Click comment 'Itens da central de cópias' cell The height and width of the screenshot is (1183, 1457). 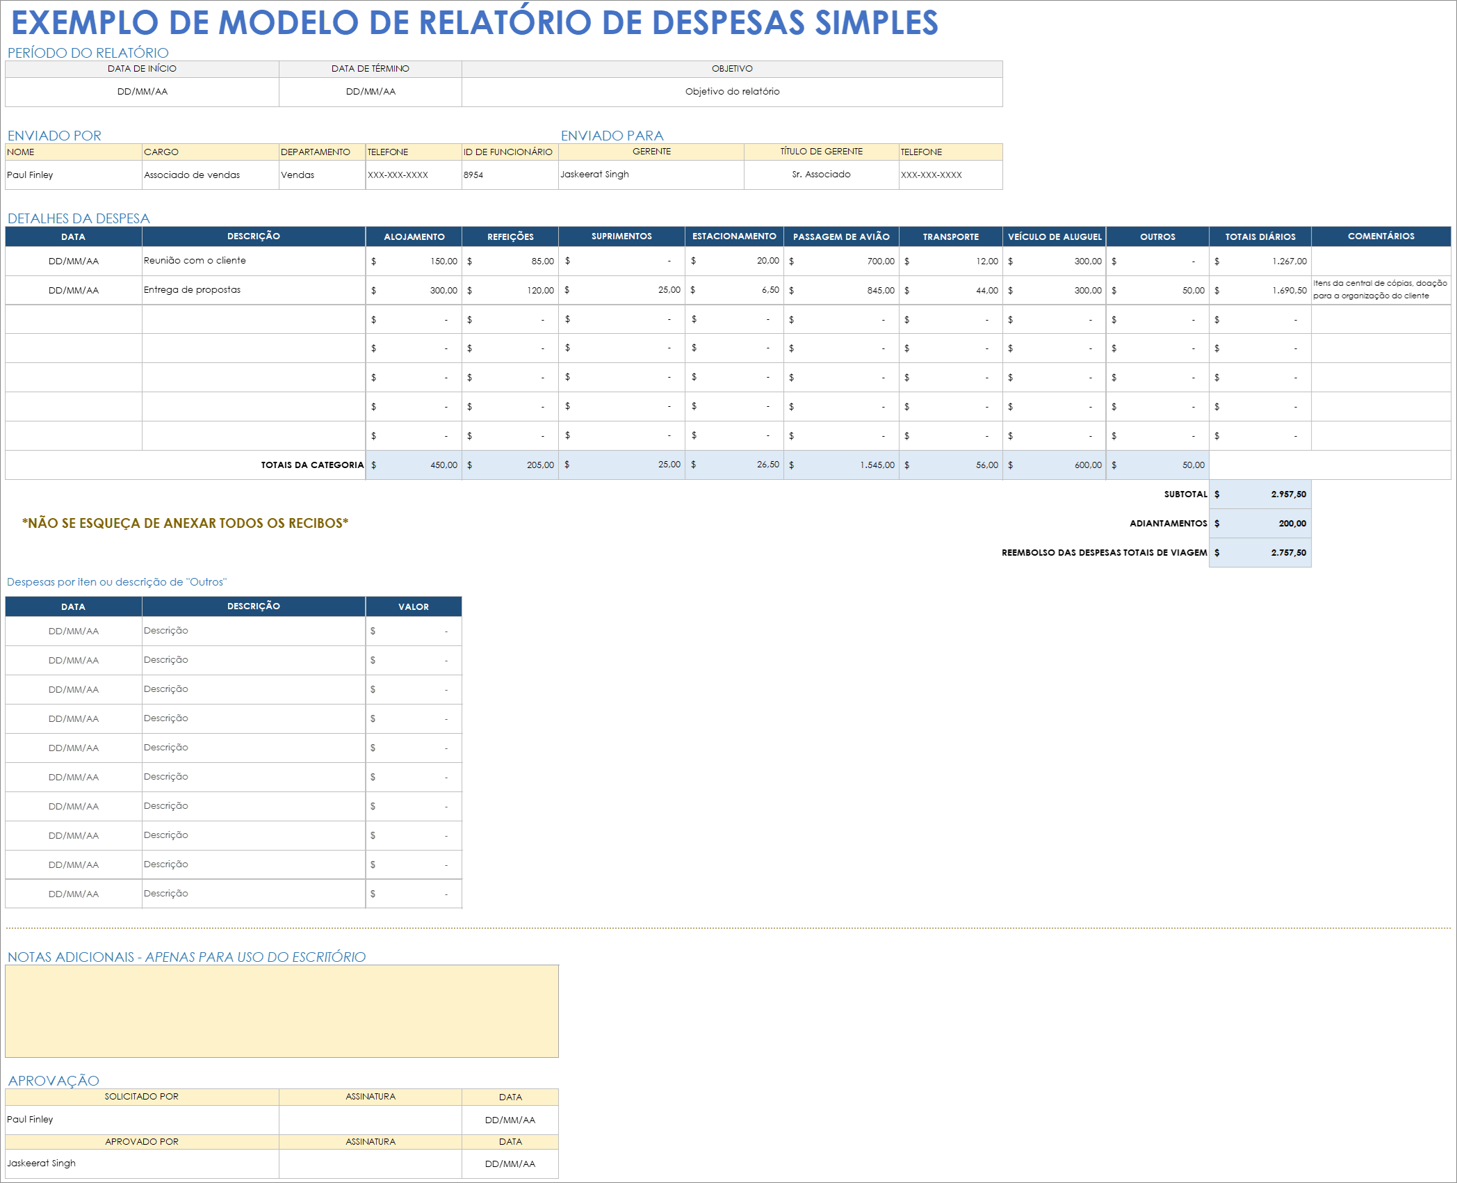click(x=1381, y=290)
